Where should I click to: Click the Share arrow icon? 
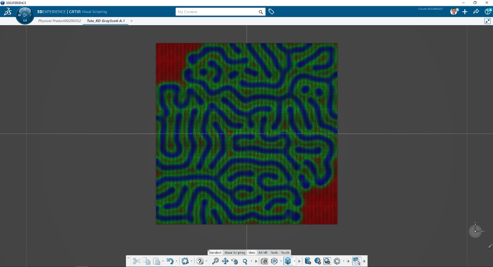(476, 12)
